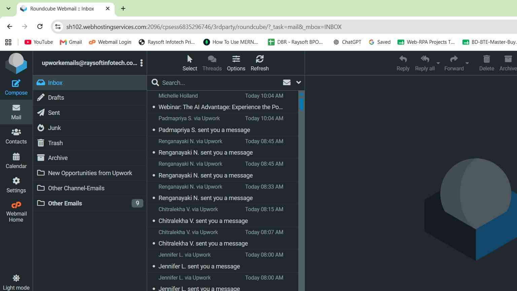Toggle unread filter envelope in search bar
The image size is (517, 291).
[287, 83]
